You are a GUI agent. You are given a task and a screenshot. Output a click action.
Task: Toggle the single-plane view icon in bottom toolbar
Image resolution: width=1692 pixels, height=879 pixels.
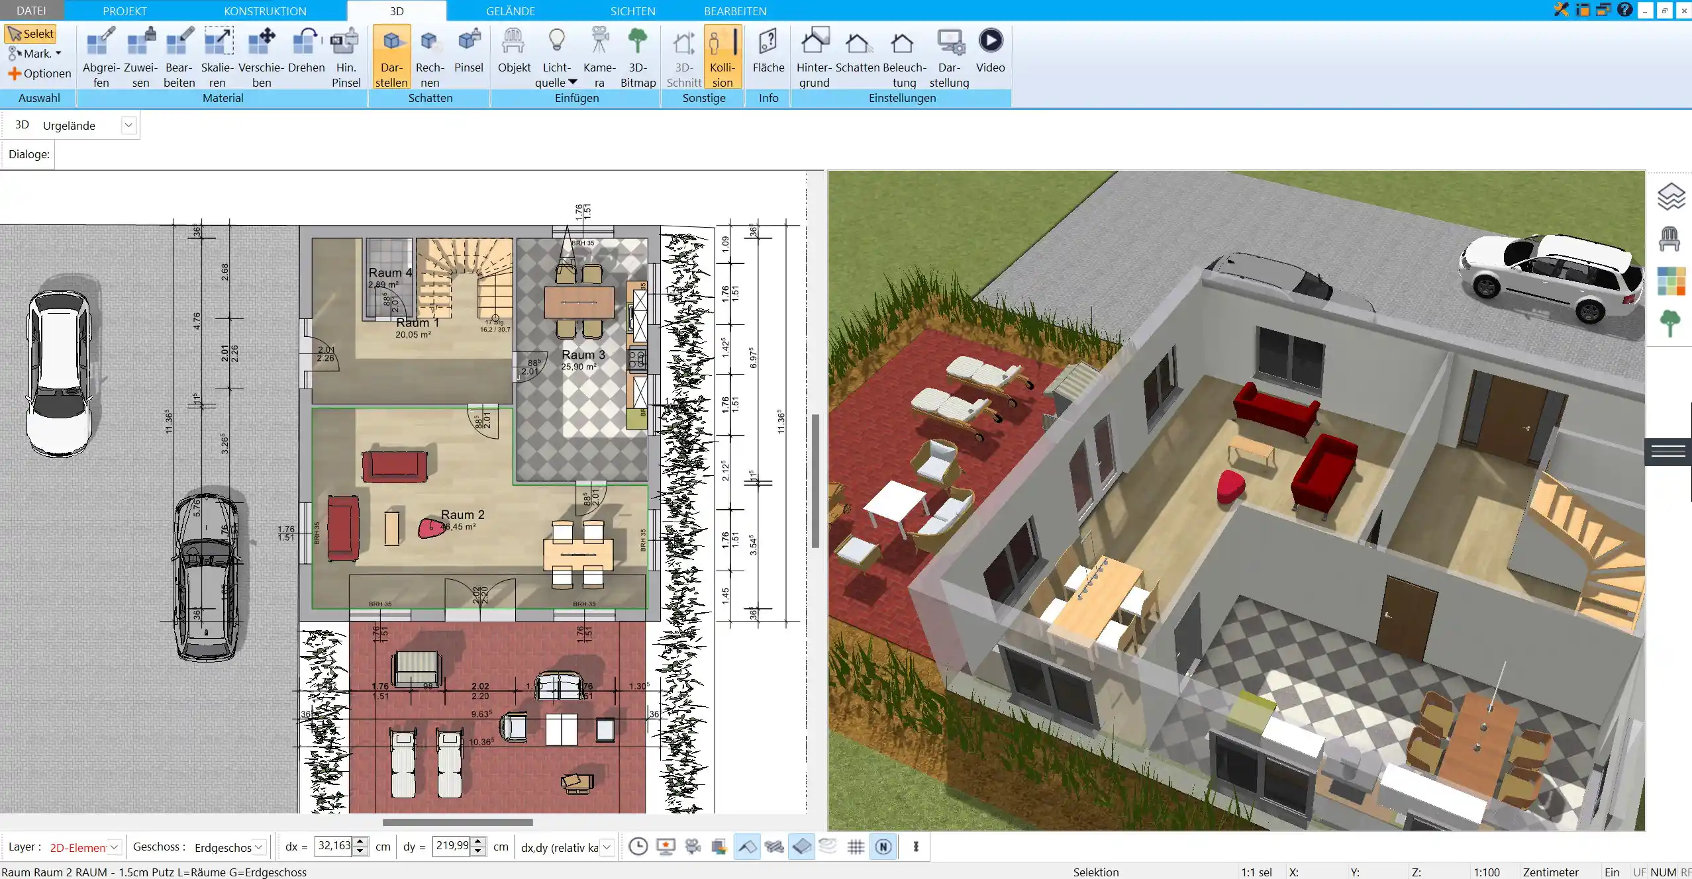coord(747,847)
